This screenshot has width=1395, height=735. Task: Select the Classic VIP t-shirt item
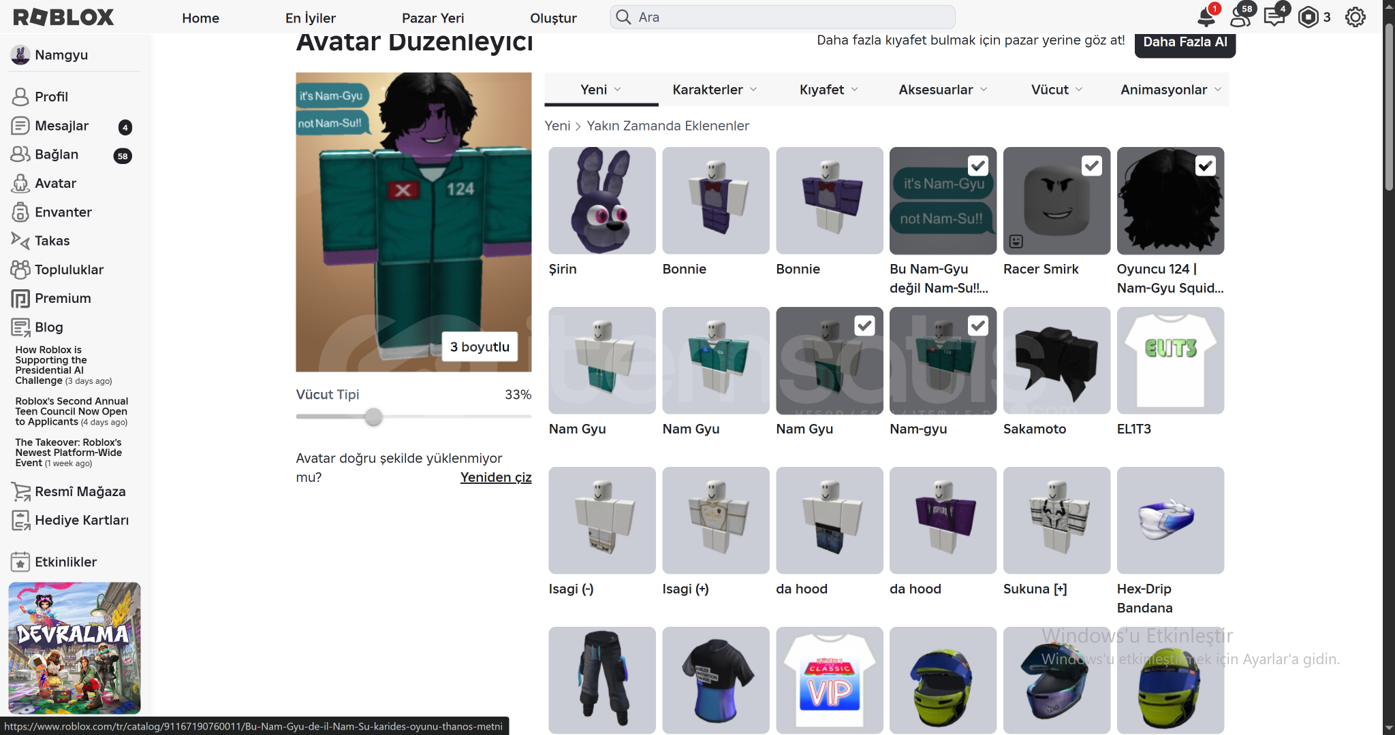tap(829, 681)
